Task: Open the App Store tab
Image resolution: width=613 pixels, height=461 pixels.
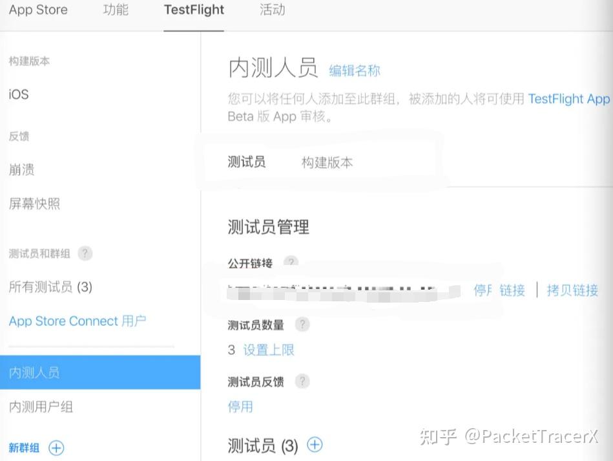Action: (x=38, y=10)
